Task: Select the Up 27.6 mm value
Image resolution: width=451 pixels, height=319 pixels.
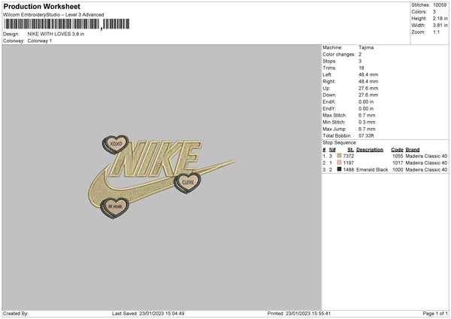Action: click(368, 88)
